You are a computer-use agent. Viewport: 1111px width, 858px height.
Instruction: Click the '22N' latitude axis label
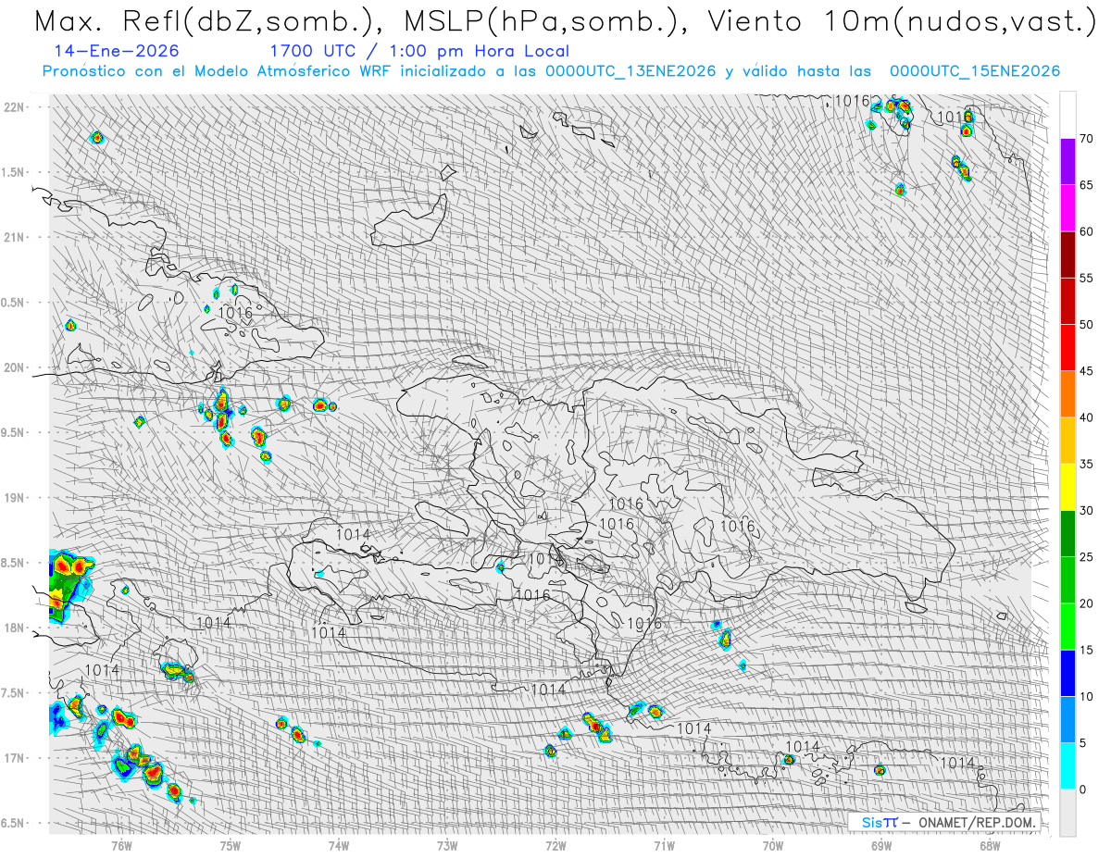coord(15,106)
